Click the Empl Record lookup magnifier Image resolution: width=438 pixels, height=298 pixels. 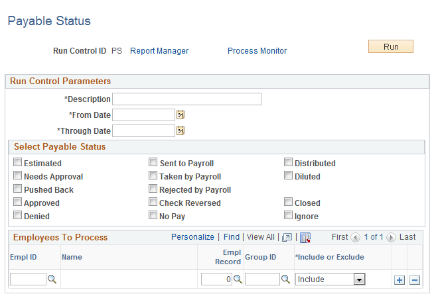click(x=238, y=279)
